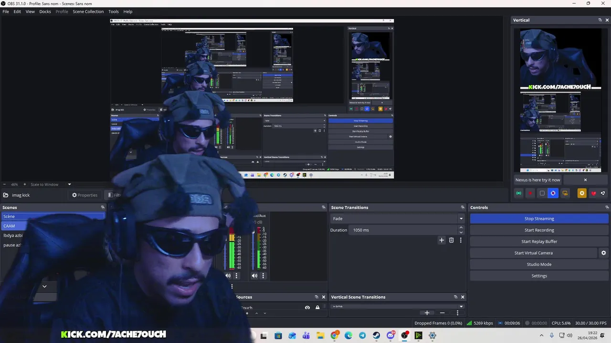Zoom out the preview with the minus icon

pos(4,184)
